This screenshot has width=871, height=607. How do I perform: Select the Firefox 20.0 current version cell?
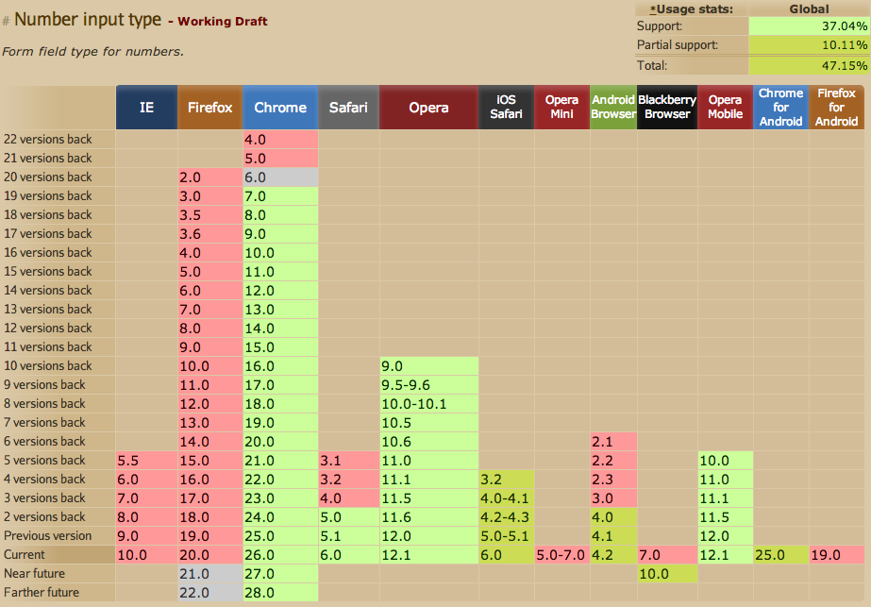coord(210,555)
